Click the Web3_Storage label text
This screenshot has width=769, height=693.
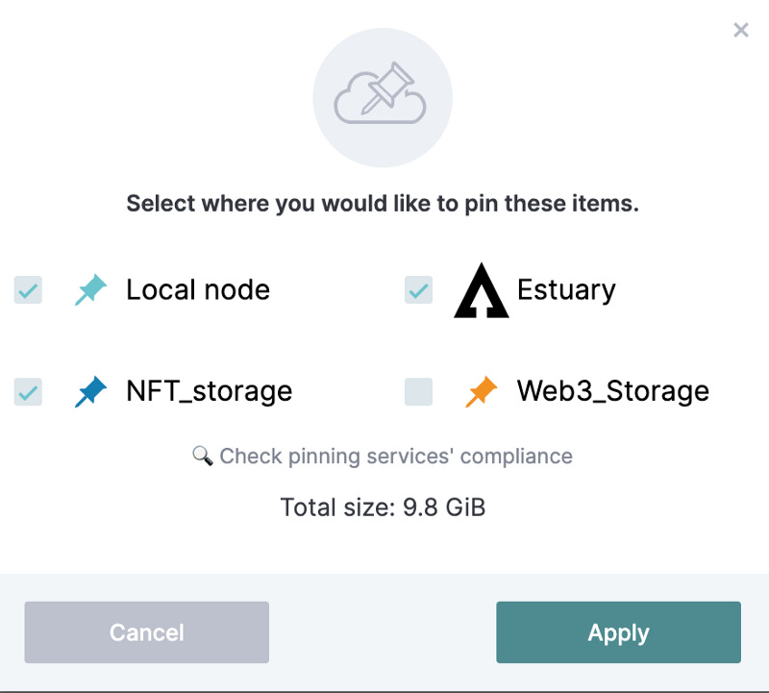tap(612, 391)
